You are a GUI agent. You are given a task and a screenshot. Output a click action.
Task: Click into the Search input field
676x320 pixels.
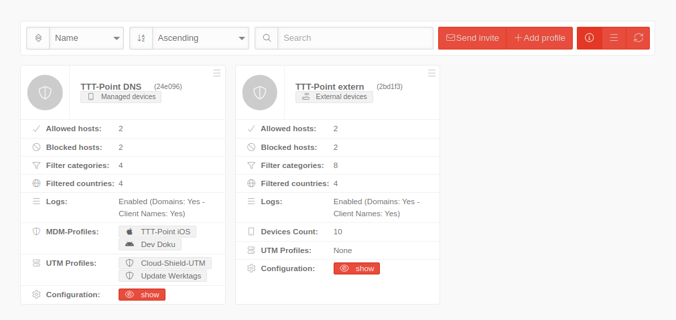click(x=355, y=38)
